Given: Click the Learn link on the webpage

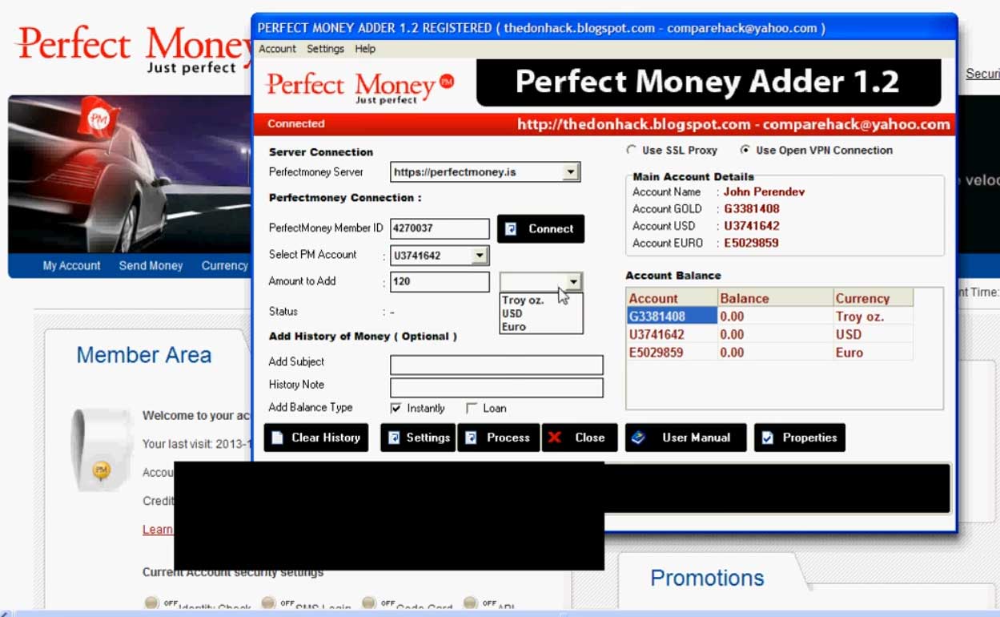Looking at the screenshot, I should tap(158, 530).
